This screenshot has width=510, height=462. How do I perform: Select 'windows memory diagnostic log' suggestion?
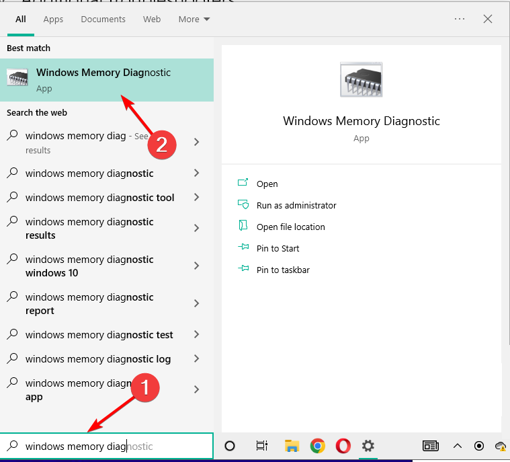(x=98, y=359)
